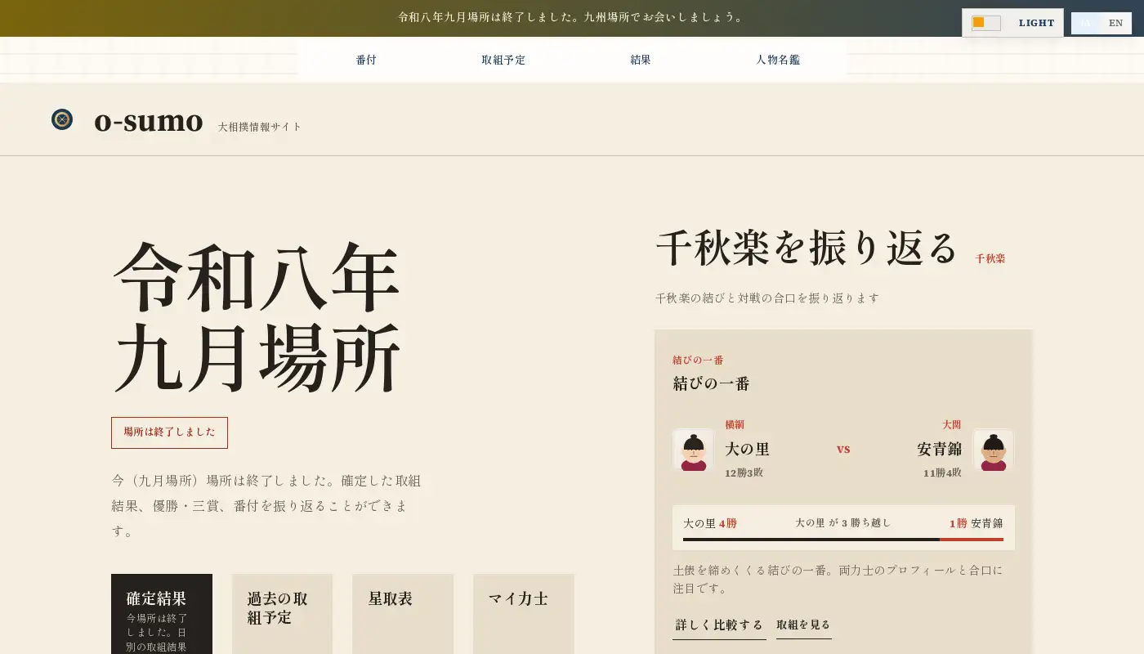Switch language to EN

(x=1116, y=23)
